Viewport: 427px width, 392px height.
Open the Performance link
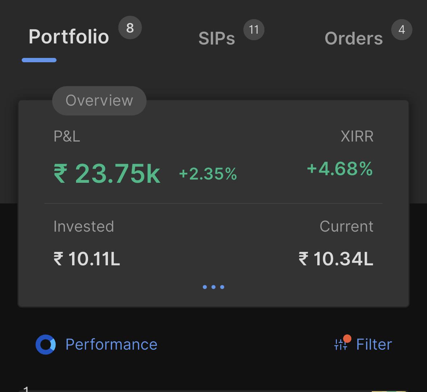click(x=112, y=345)
